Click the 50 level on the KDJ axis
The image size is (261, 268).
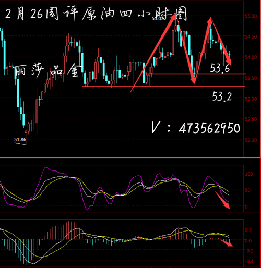(x=248, y=190)
